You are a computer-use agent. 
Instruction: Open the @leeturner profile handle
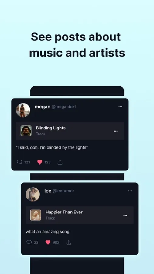63,191
